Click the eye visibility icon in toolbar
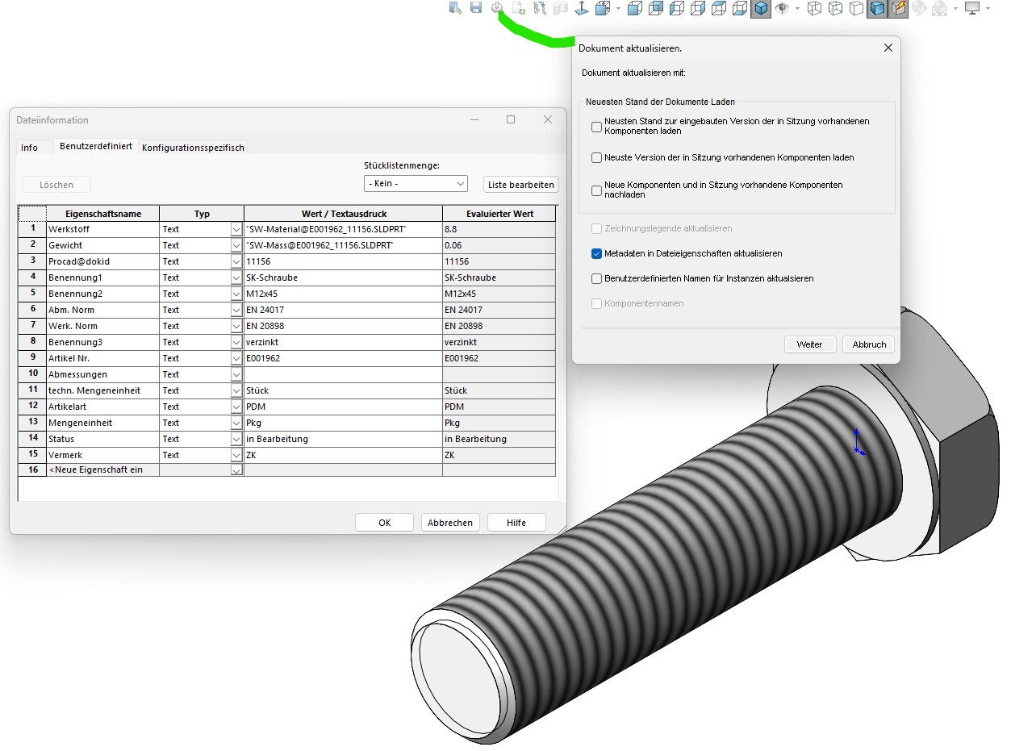1011x751 pixels. [781, 8]
